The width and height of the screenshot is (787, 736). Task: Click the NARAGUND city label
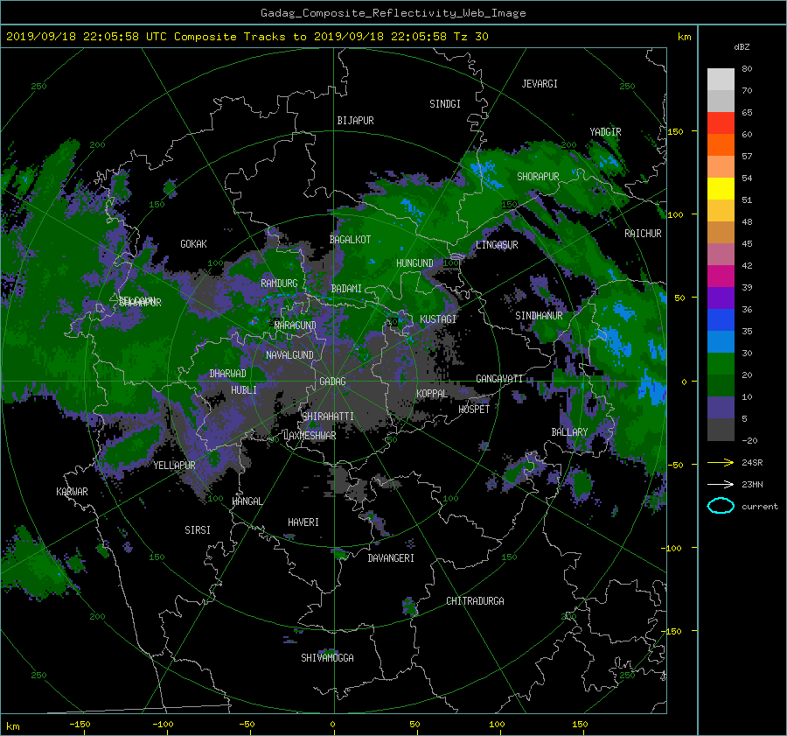pos(296,326)
